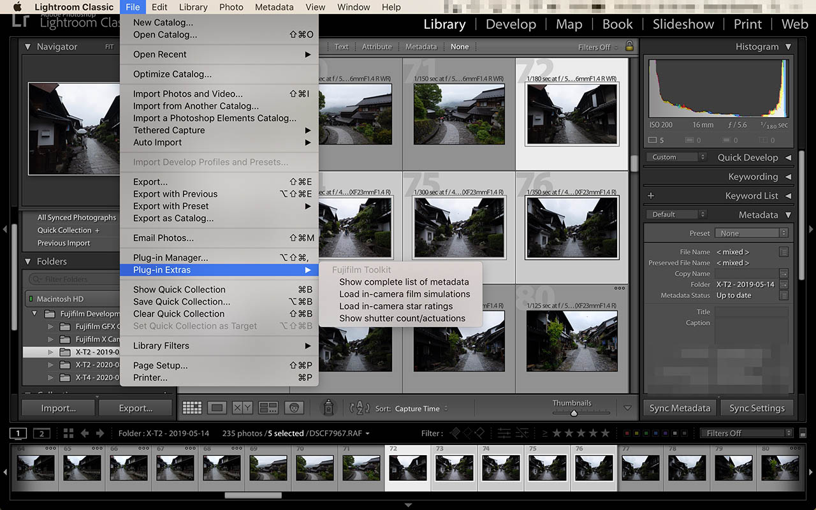816x510 pixels.
Task: Click the Folder row go-to arrow icon
Action: (x=783, y=284)
